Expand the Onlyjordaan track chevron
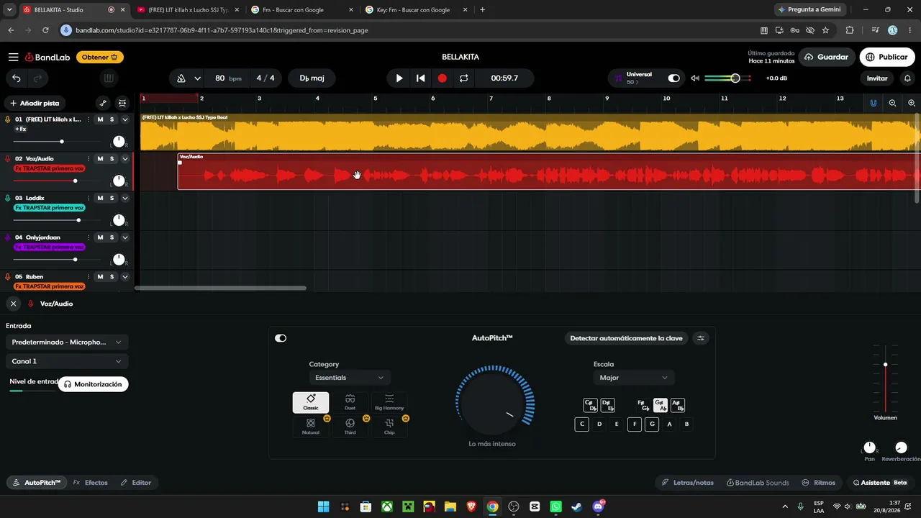Screen dimensions: 921x518 pos(125,237)
